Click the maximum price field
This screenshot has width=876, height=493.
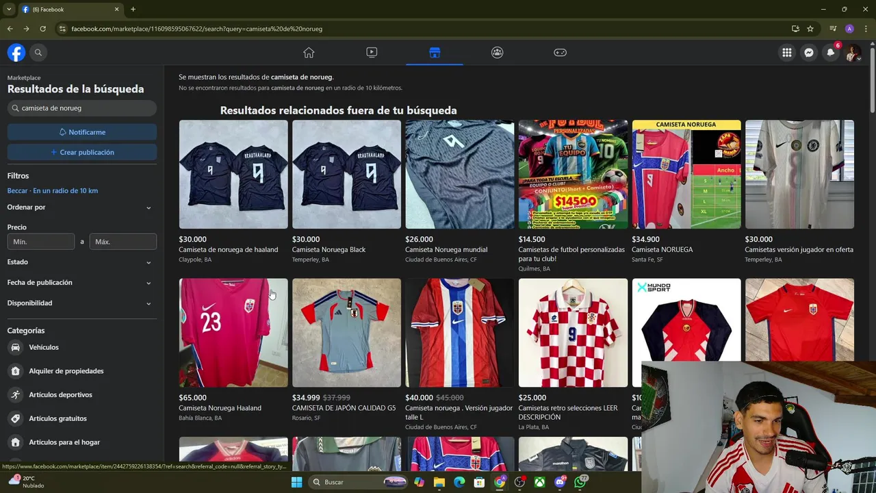click(x=123, y=242)
